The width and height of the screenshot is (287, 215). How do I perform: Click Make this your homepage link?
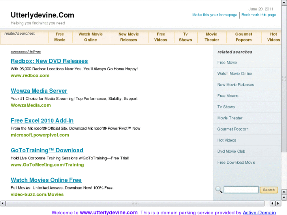(215, 15)
